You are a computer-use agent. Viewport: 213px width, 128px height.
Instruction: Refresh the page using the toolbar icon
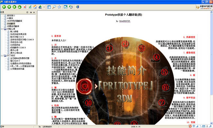coord(30,7)
